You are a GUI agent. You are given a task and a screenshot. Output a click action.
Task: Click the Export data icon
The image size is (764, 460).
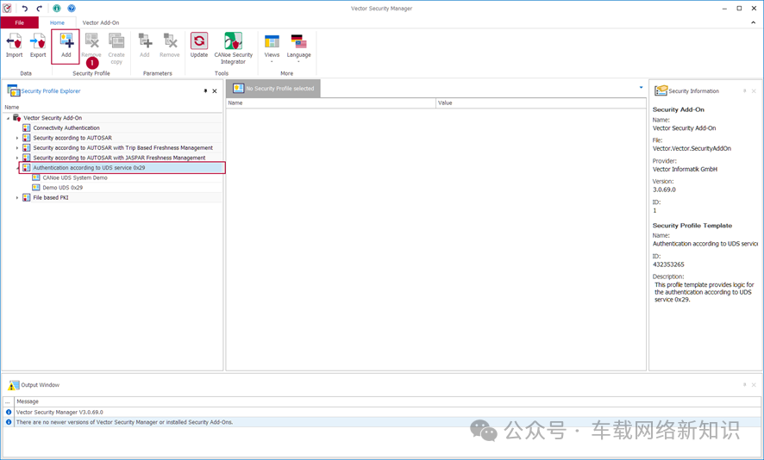[x=38, y=41]
